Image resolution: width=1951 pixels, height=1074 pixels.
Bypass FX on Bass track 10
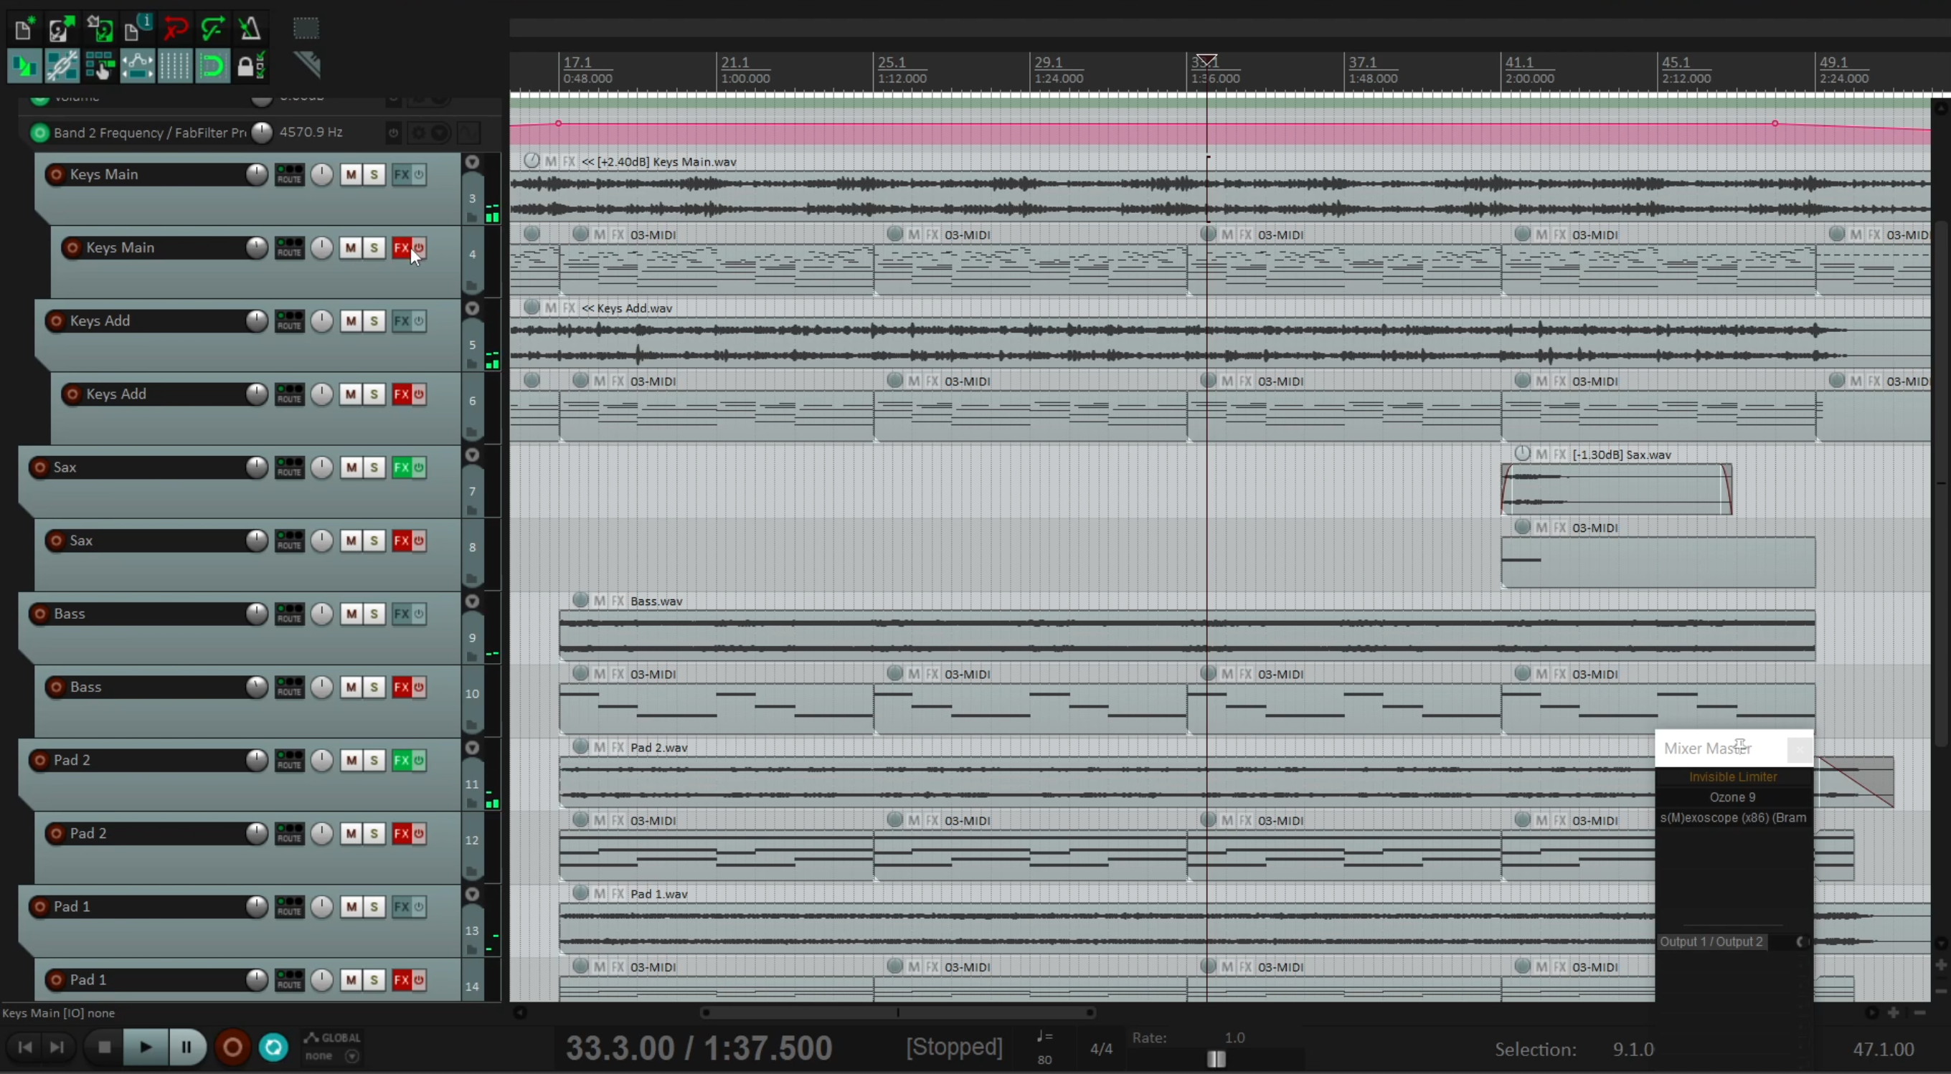coord(418,688)
